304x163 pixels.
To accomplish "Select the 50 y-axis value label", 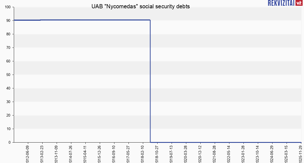I will 9,75.
